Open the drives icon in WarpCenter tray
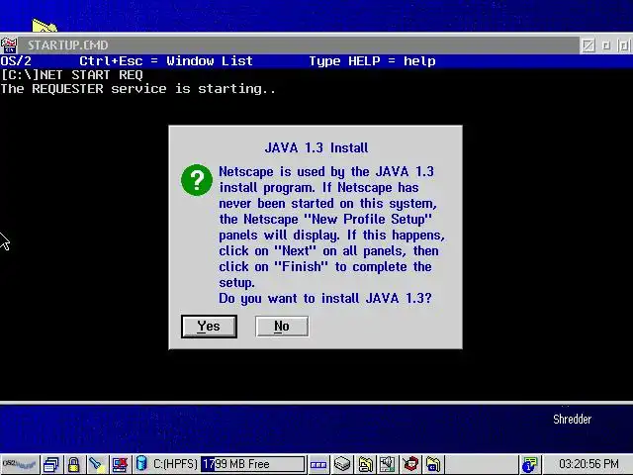 click(x=342, y=464)
